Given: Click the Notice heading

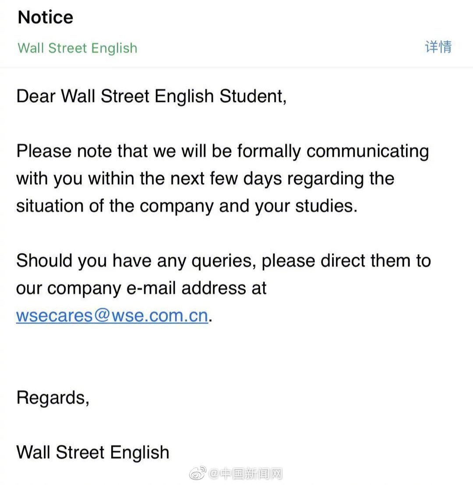Looking at the screenshot, I should [x=46, y=18].
